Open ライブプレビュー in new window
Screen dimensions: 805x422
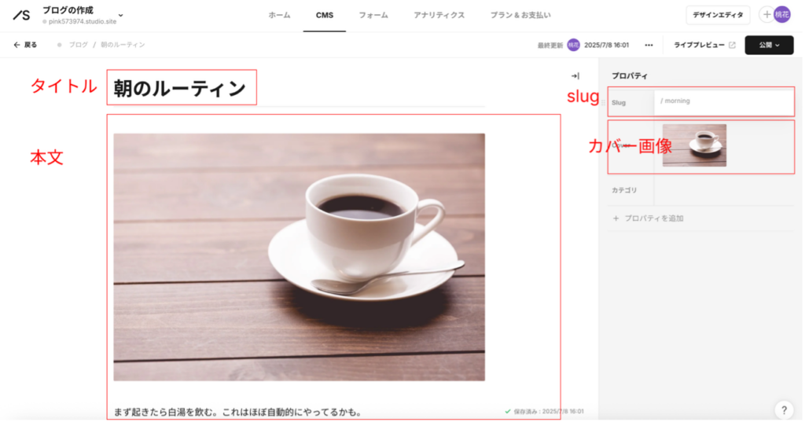(x=704, y=45)
